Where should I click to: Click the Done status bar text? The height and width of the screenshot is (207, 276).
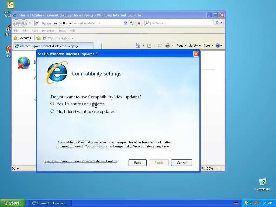coord(15,168)
